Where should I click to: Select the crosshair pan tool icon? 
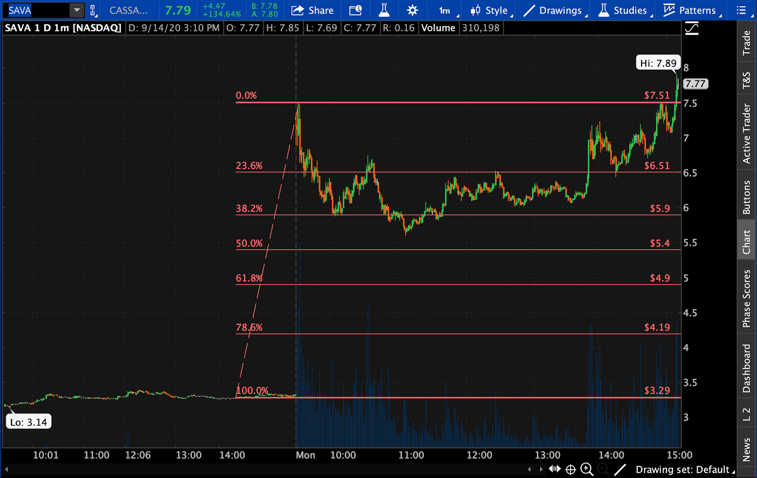tap(571, 469)
